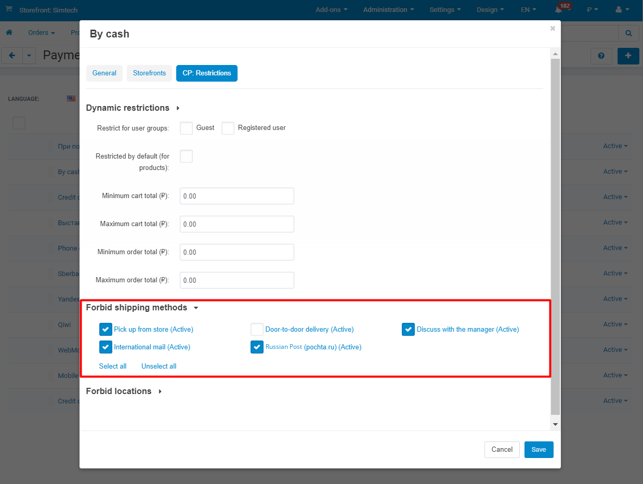Open the help question mark button
The image size is (643, 484).
[601, 56]
